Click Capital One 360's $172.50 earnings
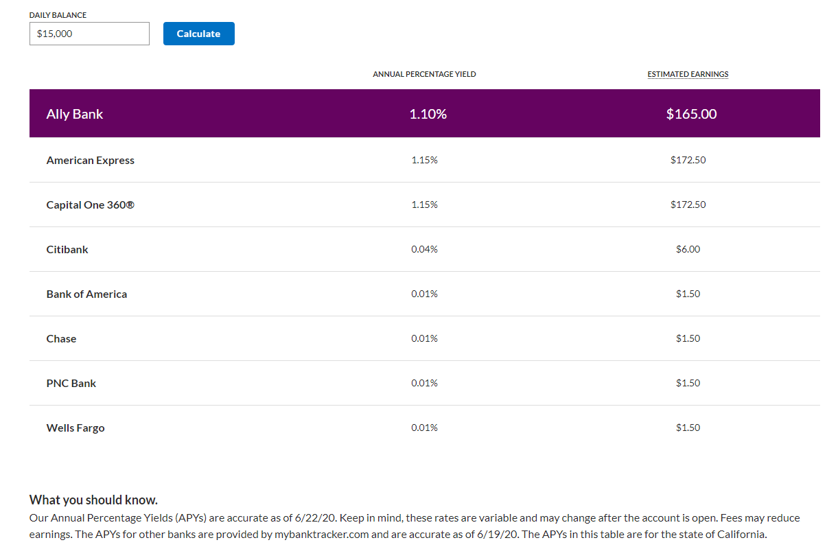Viewport: 838px width, 549px height. point(688,205)
